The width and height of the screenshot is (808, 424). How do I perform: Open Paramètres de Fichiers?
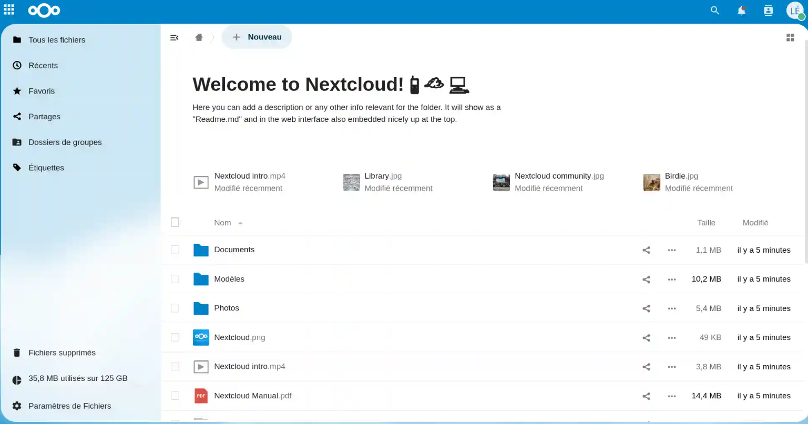click(x=69, y=406)
